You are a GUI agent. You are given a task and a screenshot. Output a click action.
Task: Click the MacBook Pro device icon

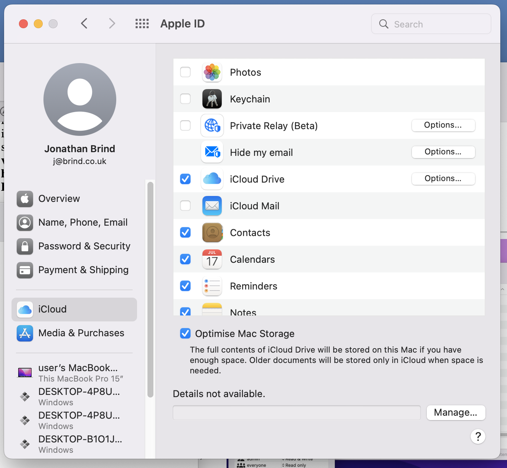click(25, 372)
